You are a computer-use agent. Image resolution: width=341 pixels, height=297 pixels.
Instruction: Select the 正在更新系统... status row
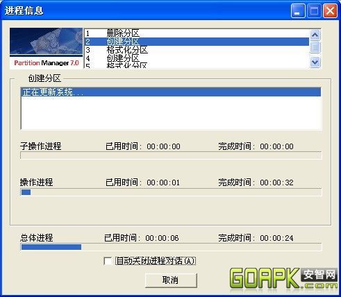171,92
